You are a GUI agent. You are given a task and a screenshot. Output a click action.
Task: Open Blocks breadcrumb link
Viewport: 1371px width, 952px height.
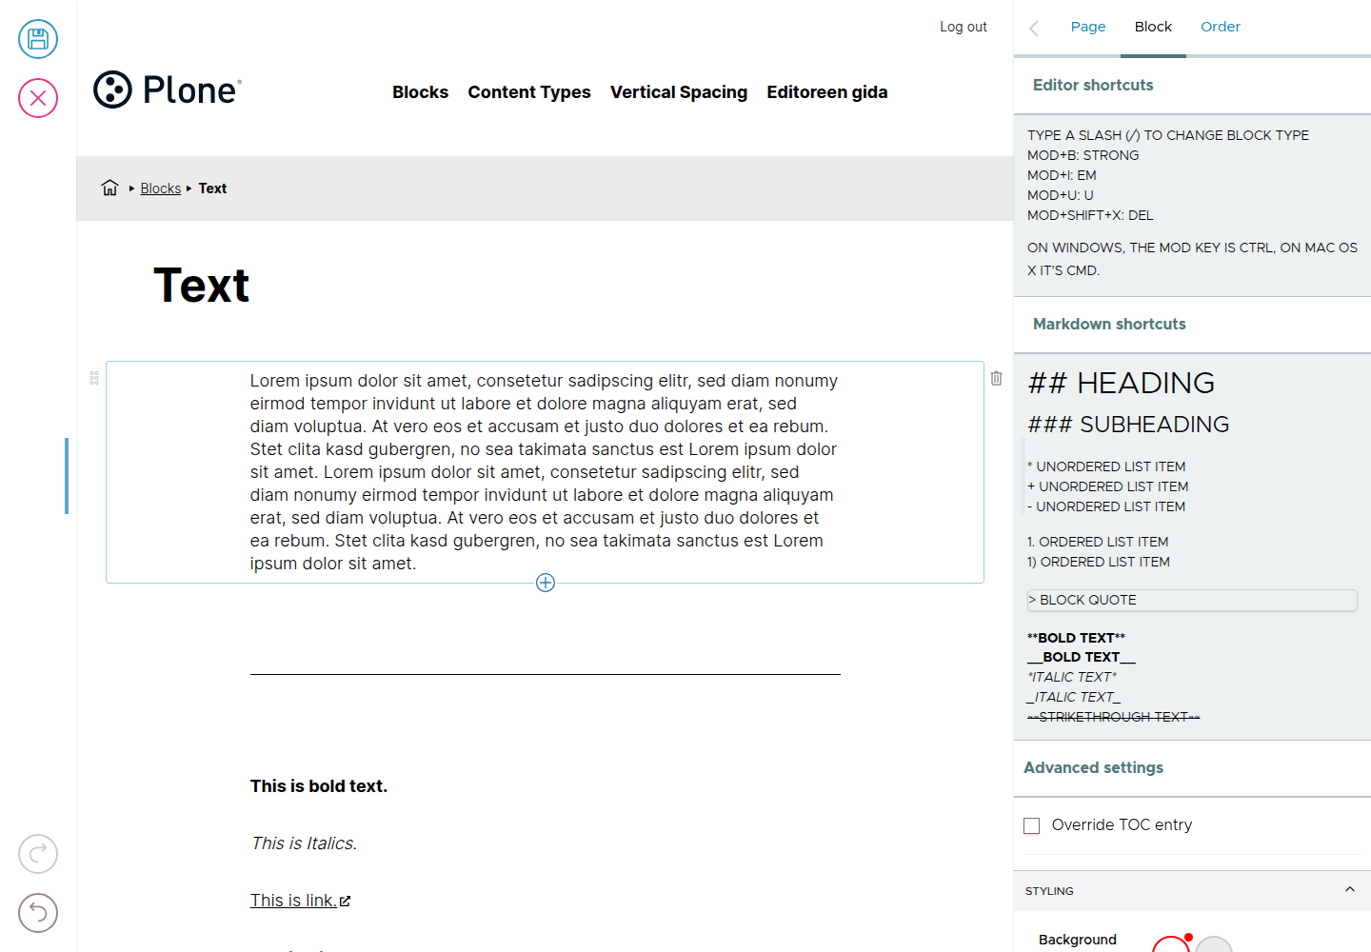click(x=161, y=188)
